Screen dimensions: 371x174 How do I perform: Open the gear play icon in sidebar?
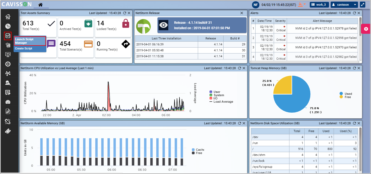click(8, 64)
